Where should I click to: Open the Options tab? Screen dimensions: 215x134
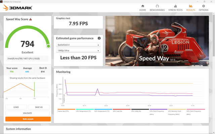click(x=204, y=8)
